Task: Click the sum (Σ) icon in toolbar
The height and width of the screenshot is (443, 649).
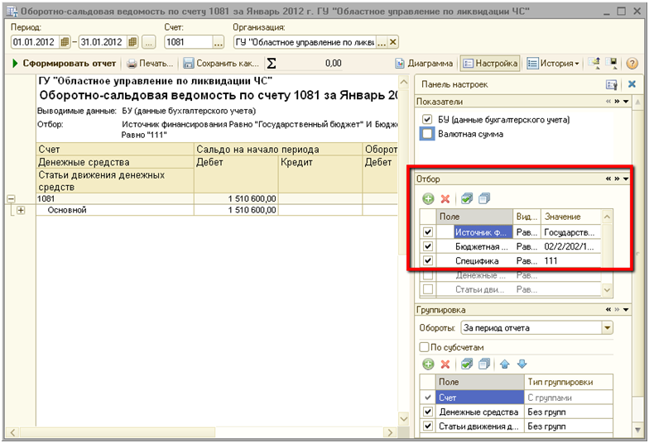Action: (272, 64)
